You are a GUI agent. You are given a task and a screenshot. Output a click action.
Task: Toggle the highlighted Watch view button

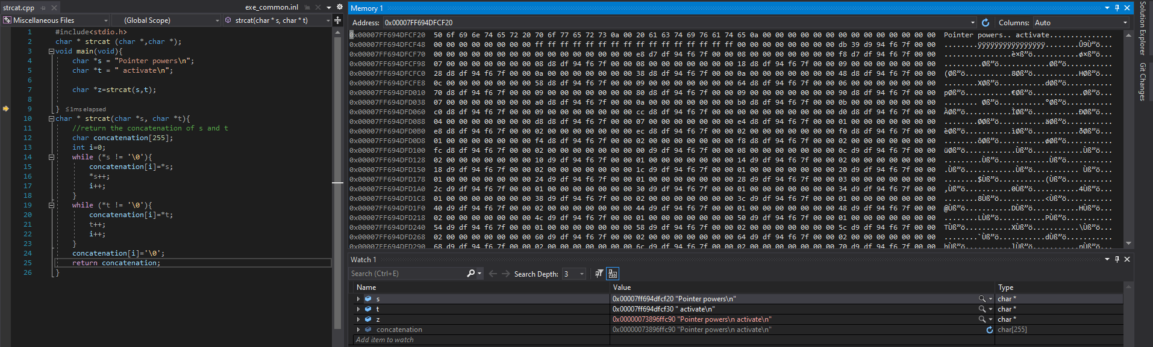[x=613, y=274]
